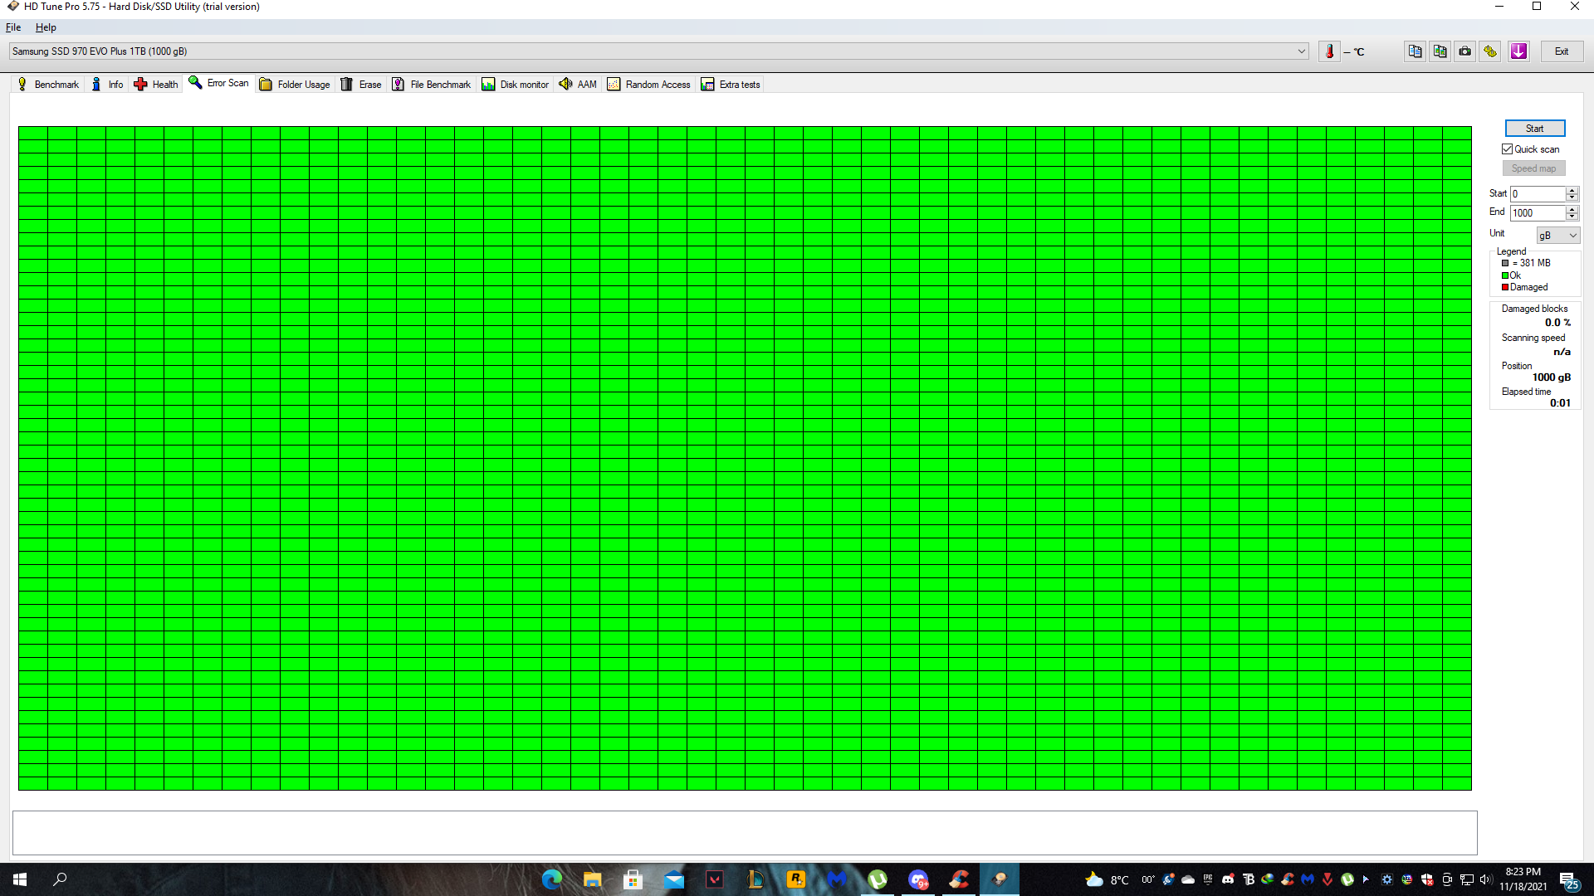1594x896 pixels.
Task: Open the Health tab
Action: pyautogui.click(x=156, y=85)
